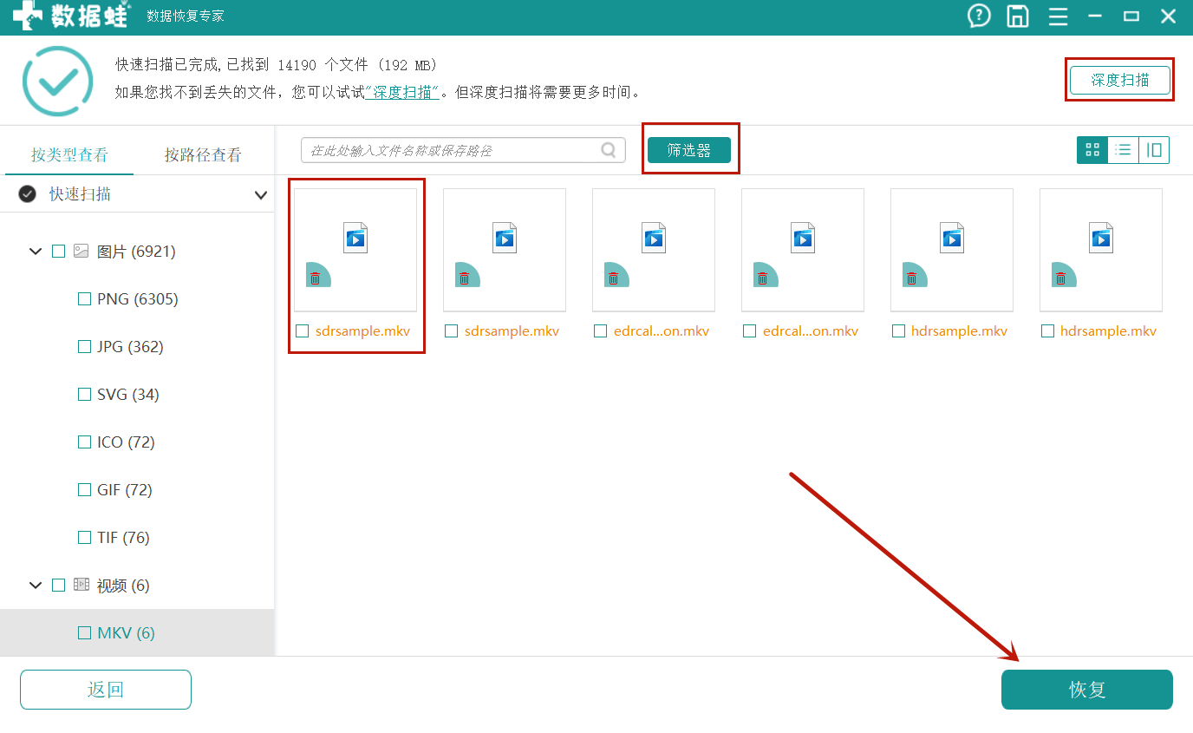Select the first edrcal...on.mkv thumbnail

pyautogui.click(x=654, y=250)
